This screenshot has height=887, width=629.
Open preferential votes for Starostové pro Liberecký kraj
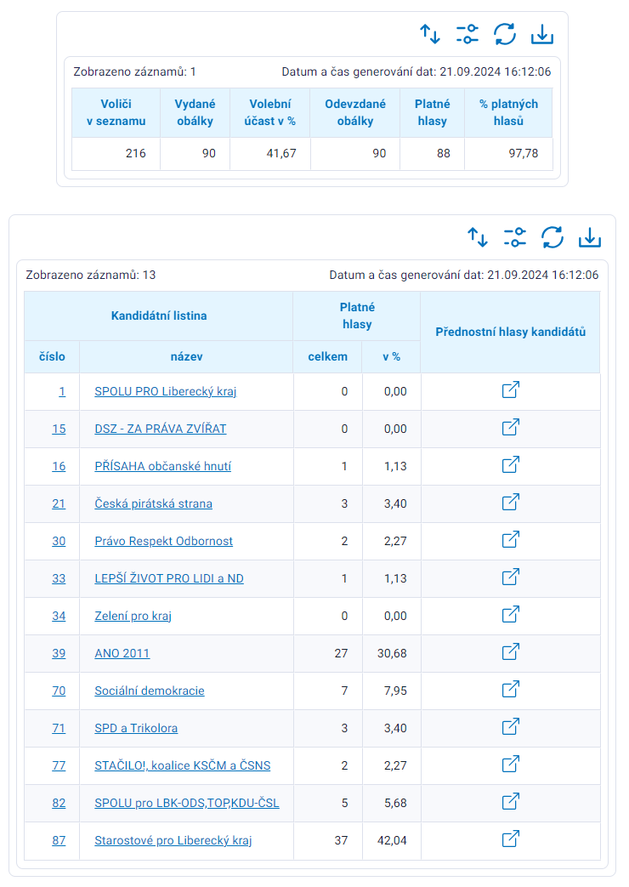511,839
